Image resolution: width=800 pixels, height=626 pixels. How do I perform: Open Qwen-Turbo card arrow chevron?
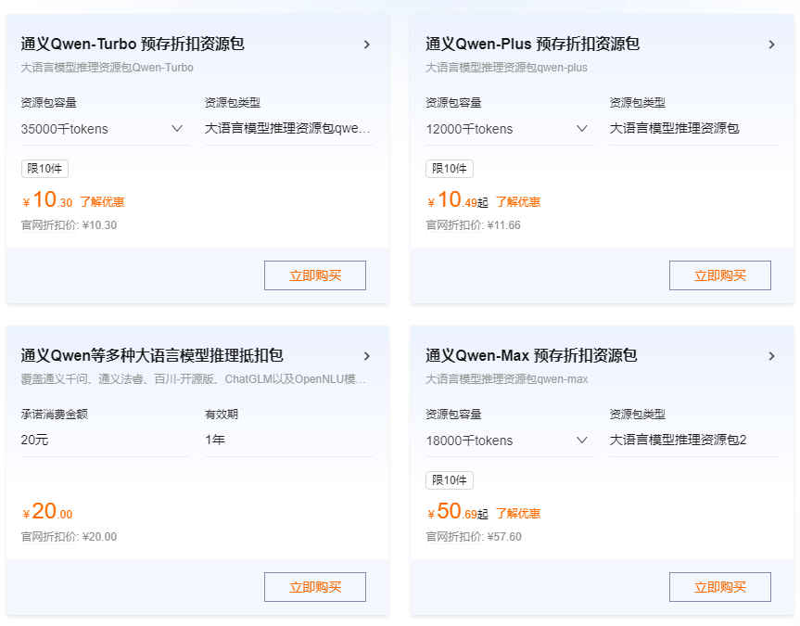point(367,45)
